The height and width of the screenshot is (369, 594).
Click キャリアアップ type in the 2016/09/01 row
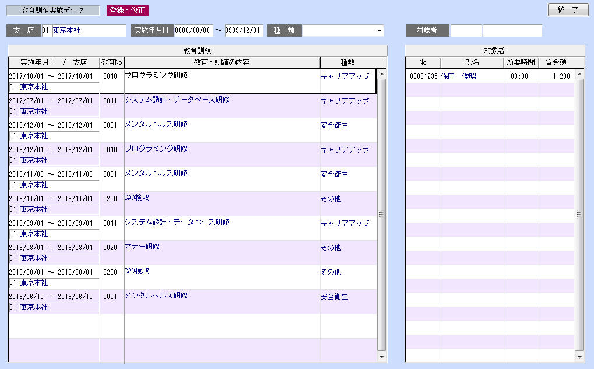pyautogui.click(x=345, y=223)
